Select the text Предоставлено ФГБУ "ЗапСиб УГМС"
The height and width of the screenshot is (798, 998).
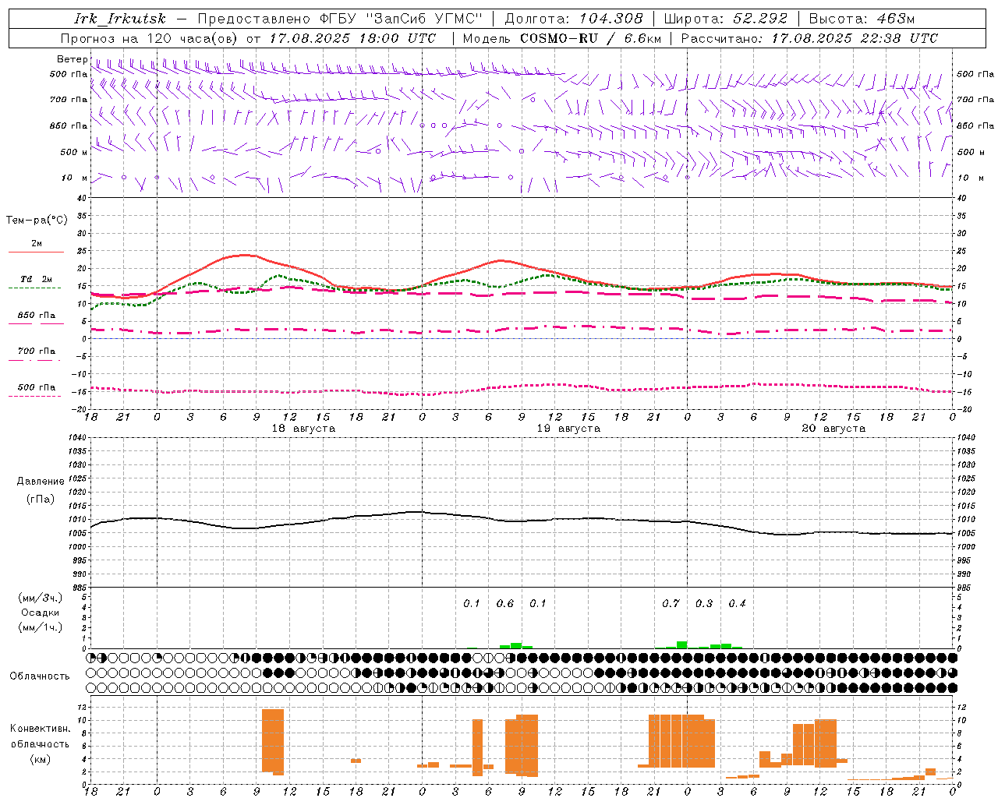pyautogui.click(x=340, y=19)
